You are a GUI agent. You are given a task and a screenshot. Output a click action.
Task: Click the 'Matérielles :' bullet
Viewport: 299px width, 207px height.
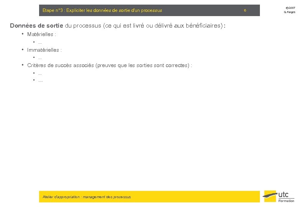41,34
